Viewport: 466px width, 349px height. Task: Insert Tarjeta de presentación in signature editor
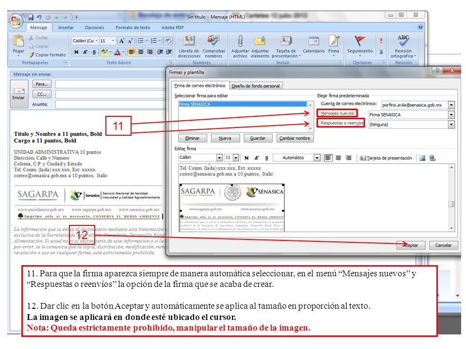[x=386, y=158]
